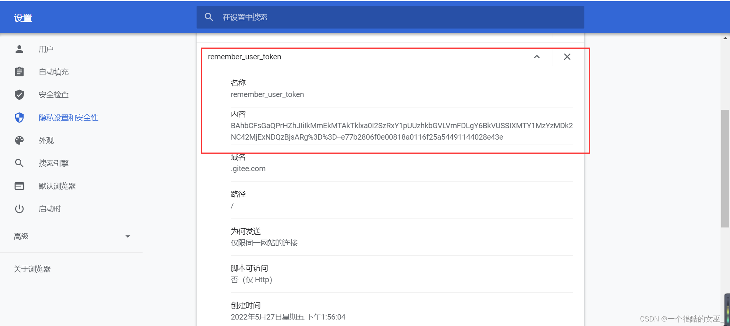Image resolution: width=730 pixels, height=326 pixels.
Task: Click the remember_user_token name value text
Action: [x=267, y=94]
